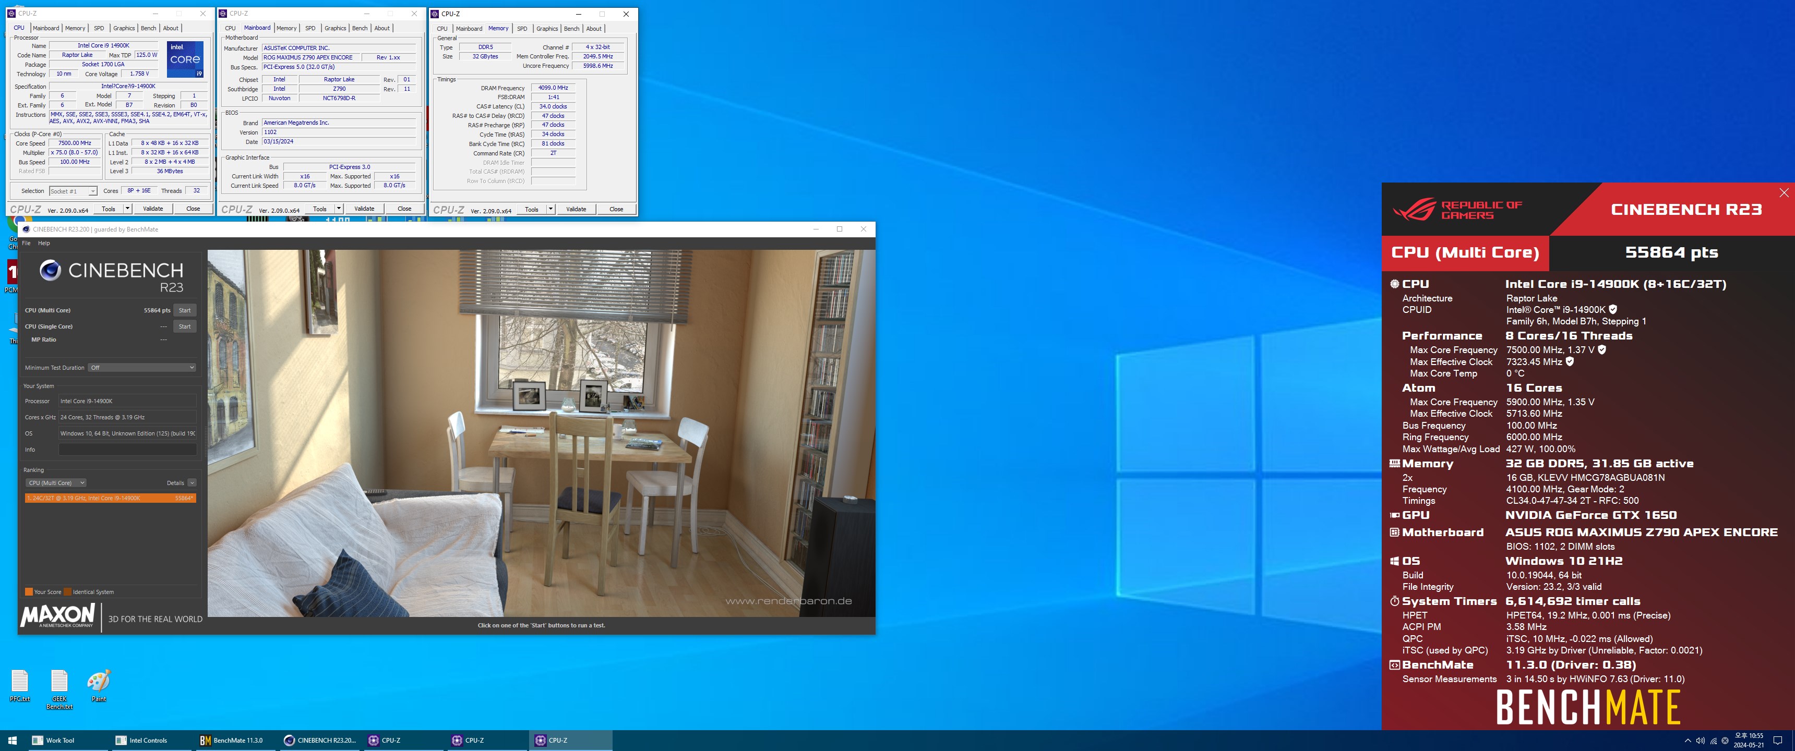Open Tools dropdown arrow in Mainboard CPU-Z window
The width and height of the screenshot is (1795, 751).
click(339, 208)
